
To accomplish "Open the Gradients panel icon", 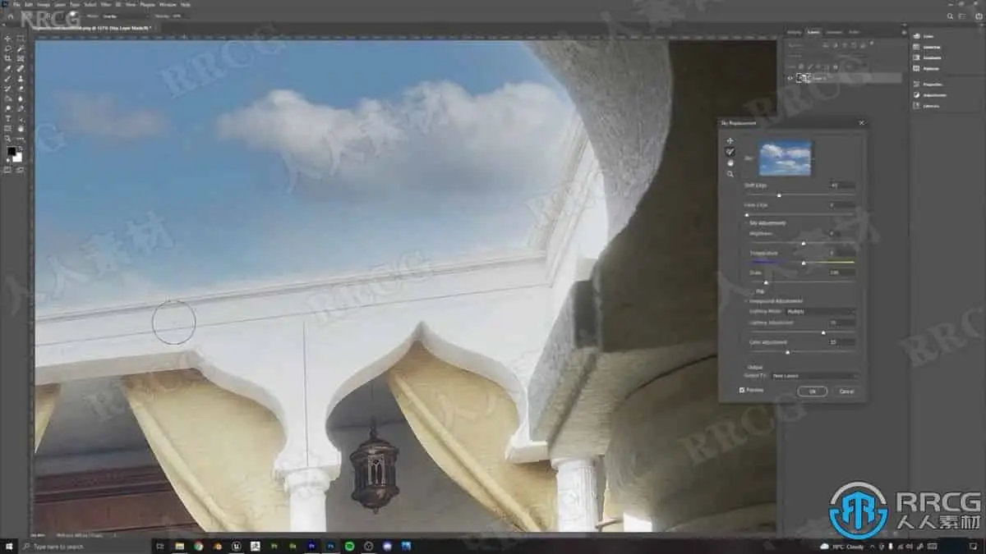I will tap(917, 57).
